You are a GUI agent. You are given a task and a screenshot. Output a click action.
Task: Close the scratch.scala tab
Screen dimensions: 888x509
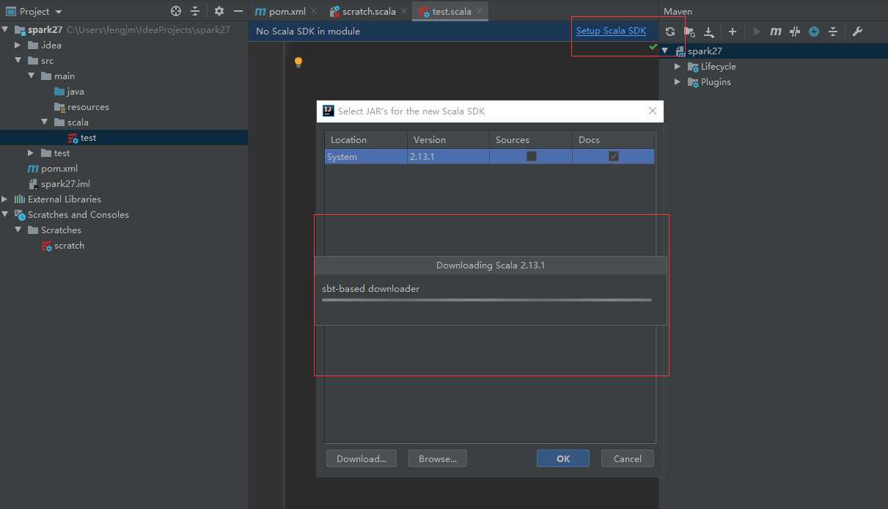pyautogui.click(x=403, y=12)
